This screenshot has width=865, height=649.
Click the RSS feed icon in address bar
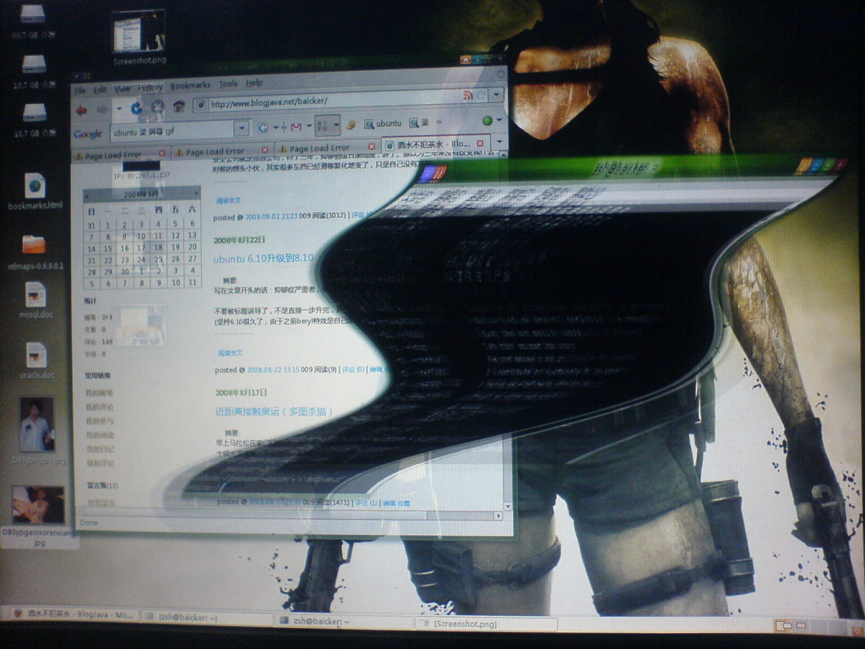coord(468,95)
